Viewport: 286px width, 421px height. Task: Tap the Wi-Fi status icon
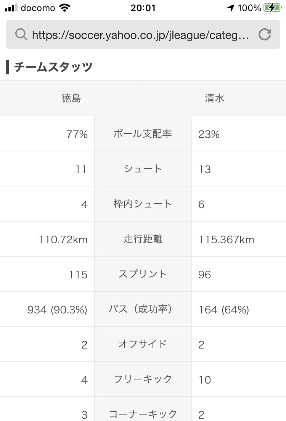coord(65,8)
